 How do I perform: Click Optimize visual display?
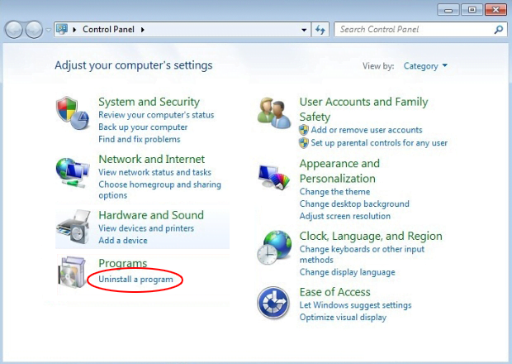(343, 317)
